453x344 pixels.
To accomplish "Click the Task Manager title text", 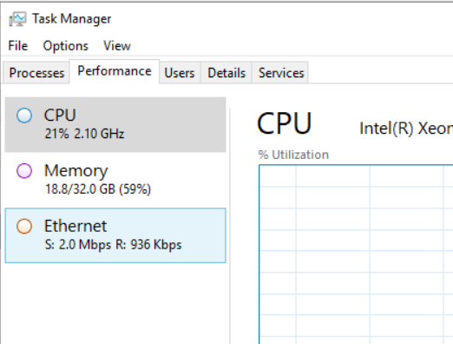I will (71, 19).
